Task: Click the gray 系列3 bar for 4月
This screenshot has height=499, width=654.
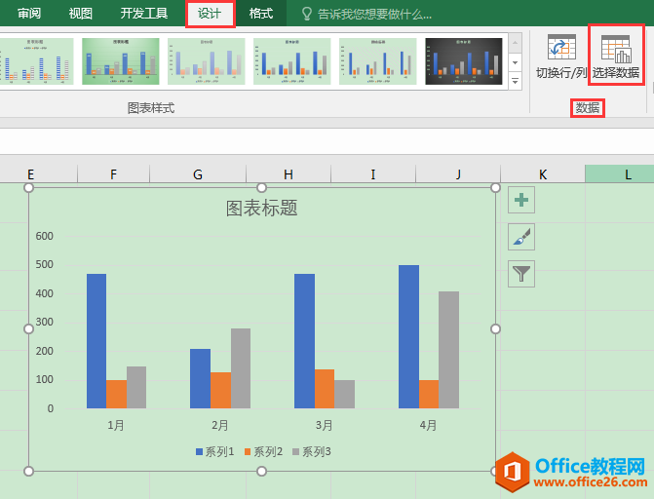Action: tap(448, 350)
